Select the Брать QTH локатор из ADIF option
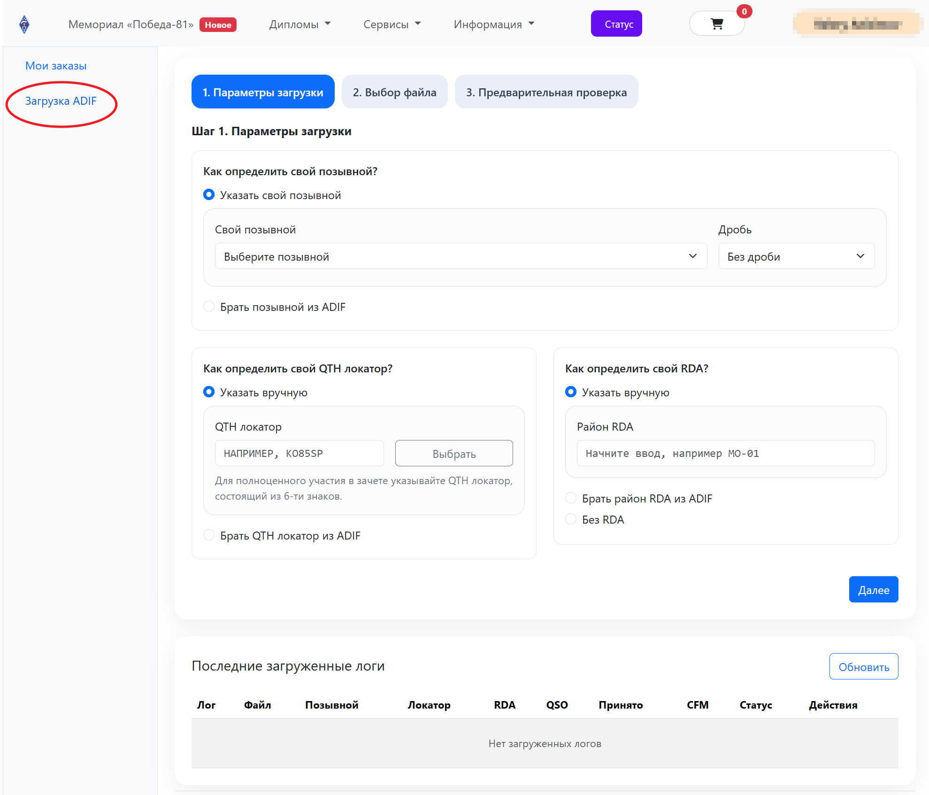929x795 pixels. (209, 535)
